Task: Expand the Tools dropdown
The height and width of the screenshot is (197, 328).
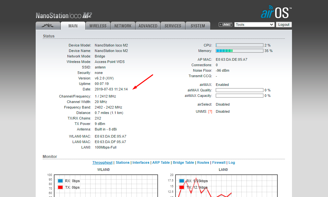Action: (254, 25)
